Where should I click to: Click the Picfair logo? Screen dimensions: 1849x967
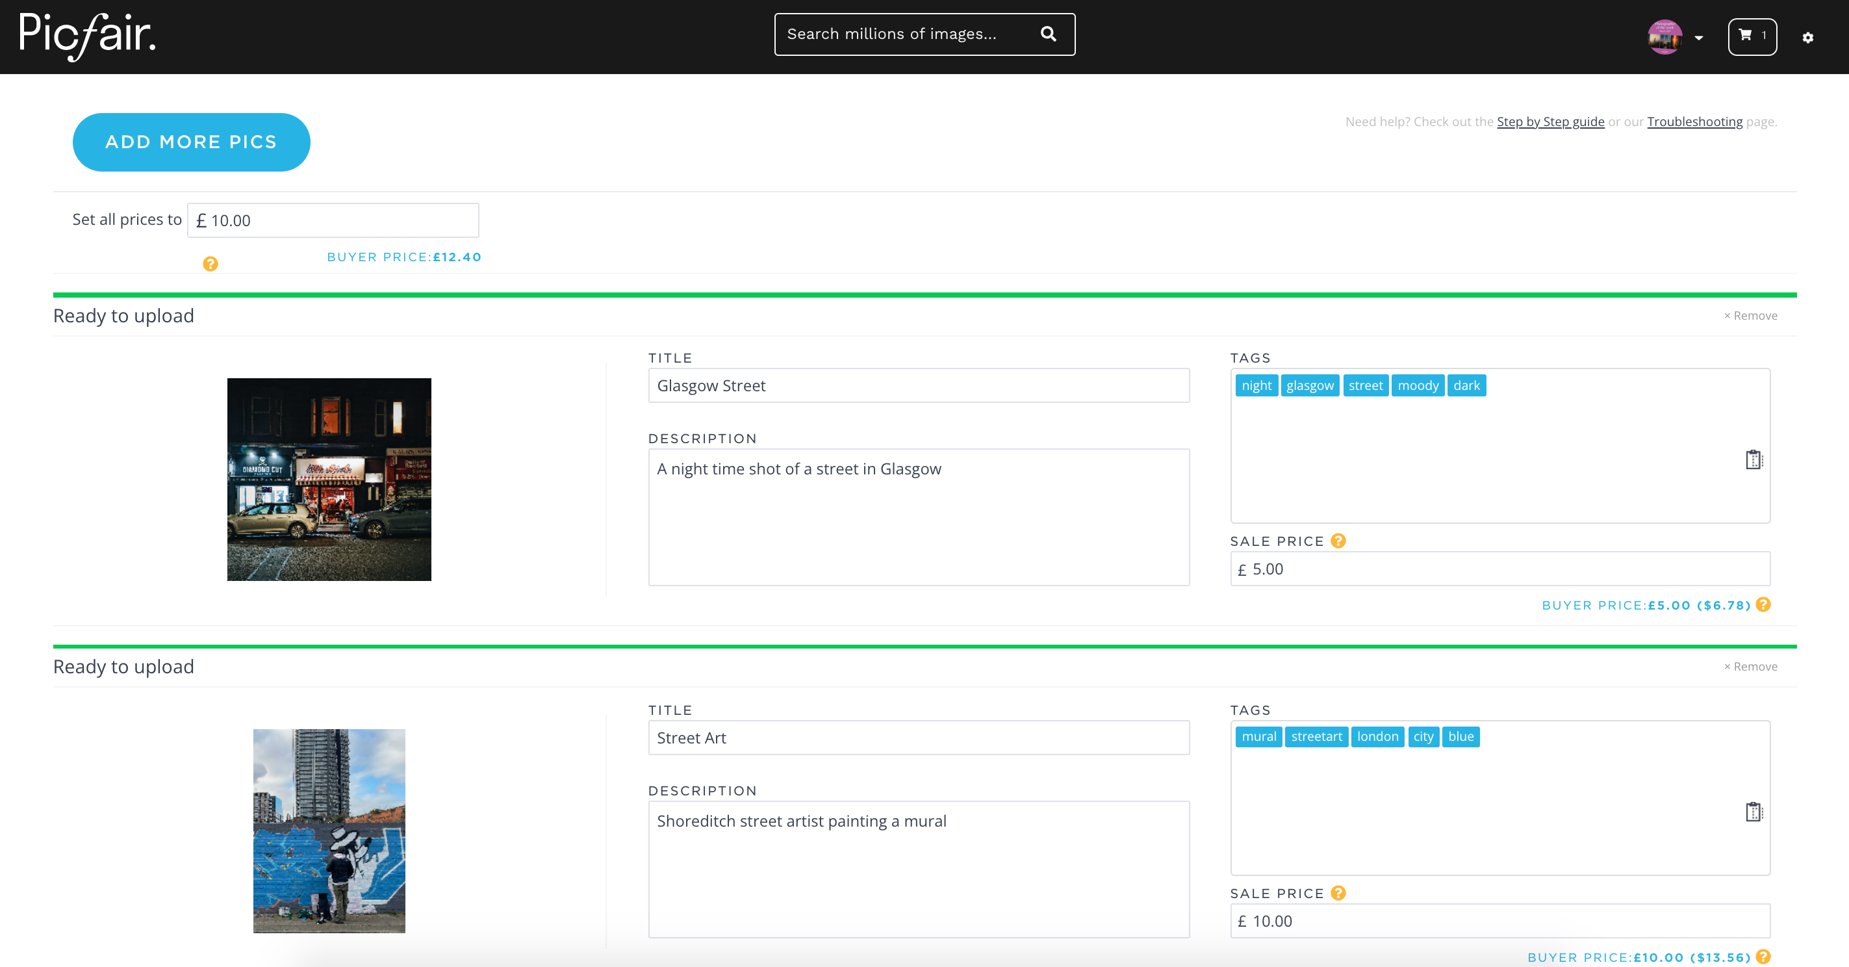pyautogui.click(x=87, y=36)
